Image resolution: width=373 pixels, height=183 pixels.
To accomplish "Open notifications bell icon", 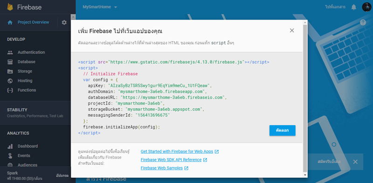I will coord(354,7).
